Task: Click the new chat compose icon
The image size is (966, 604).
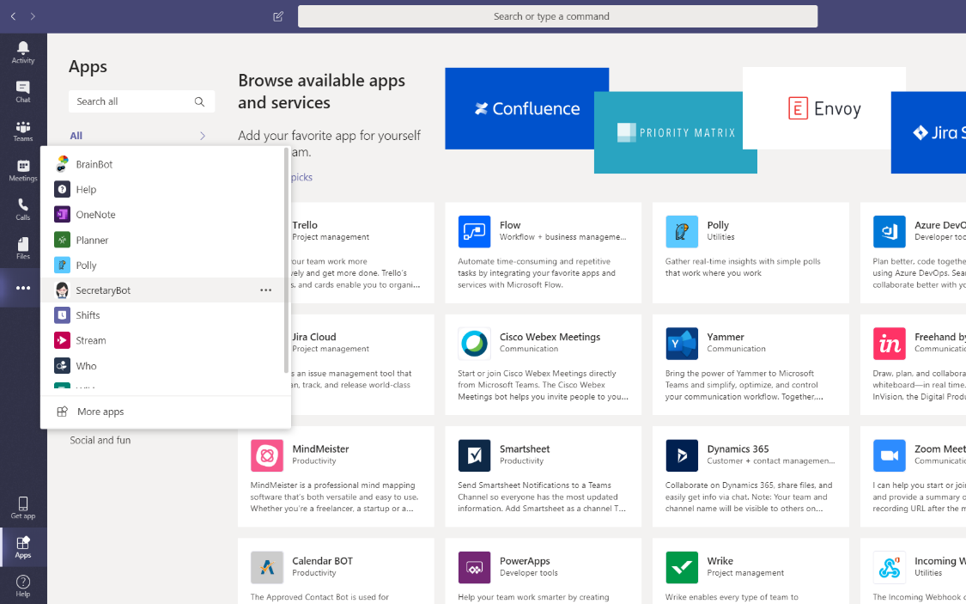Action: pos(277,16)
